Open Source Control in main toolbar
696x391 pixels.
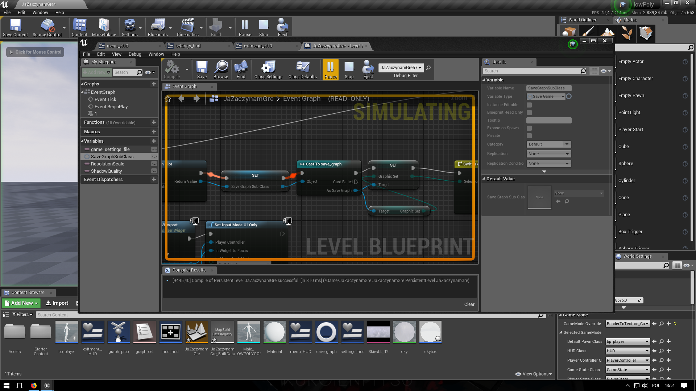[x=47, y=28]
